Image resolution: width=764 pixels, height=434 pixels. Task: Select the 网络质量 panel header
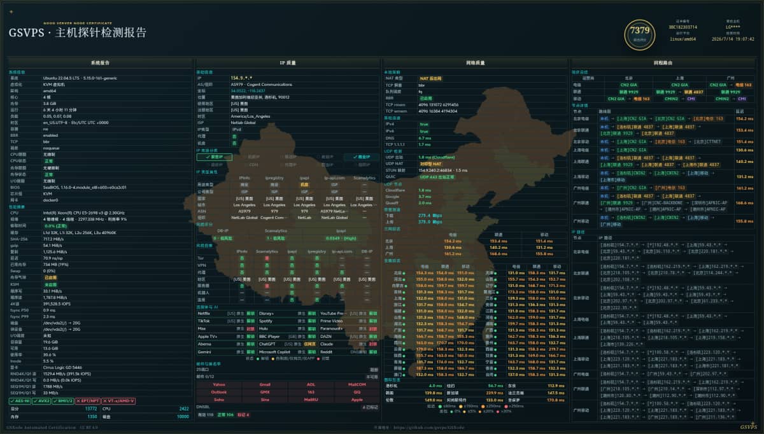coord(475,63)
